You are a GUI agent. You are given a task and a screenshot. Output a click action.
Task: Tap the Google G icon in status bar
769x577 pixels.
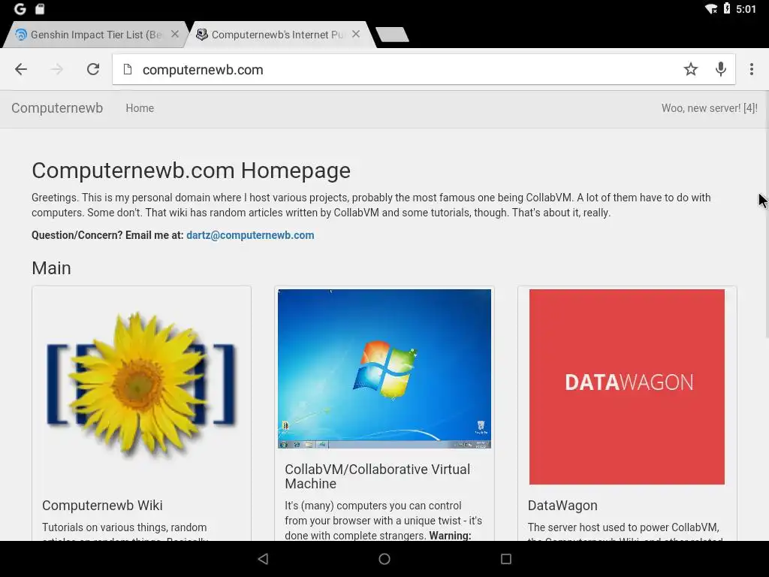pos(20,9)
